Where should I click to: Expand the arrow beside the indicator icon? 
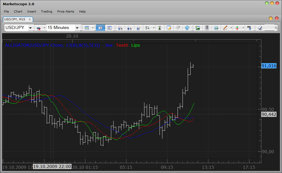coord(243,28)
